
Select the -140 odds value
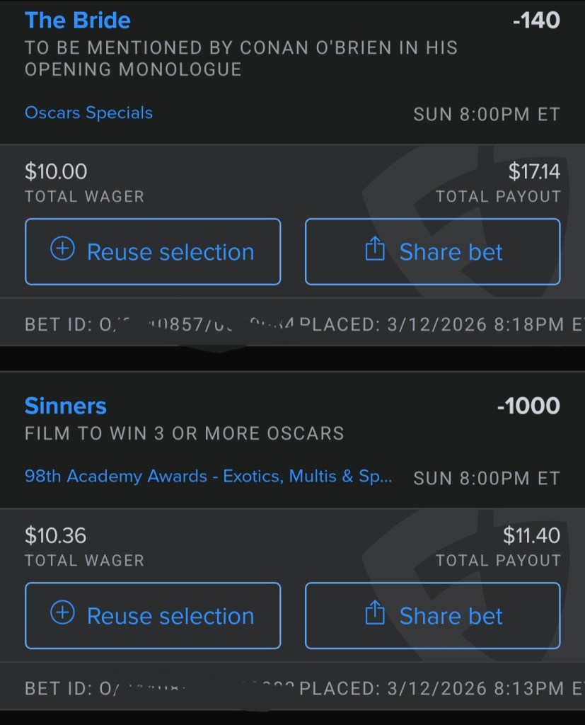[535, 20]
